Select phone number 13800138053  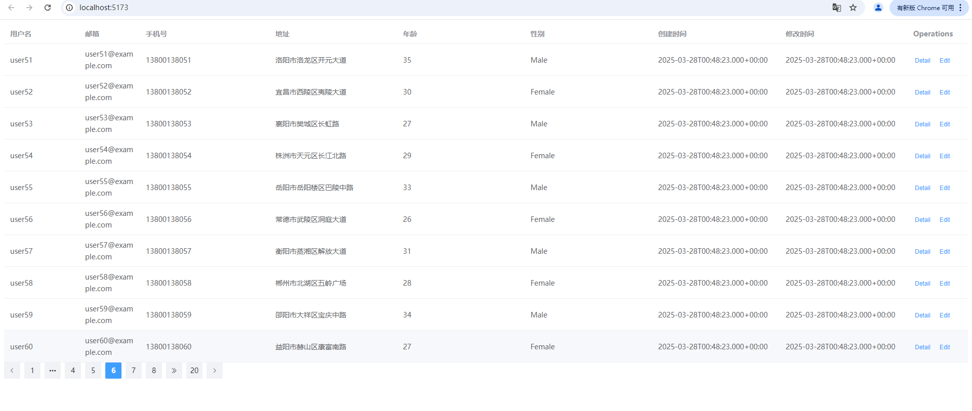click(x=169, y=124)
